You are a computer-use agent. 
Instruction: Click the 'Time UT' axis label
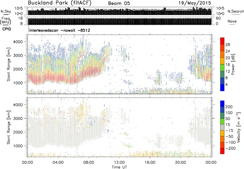[119, 167]
